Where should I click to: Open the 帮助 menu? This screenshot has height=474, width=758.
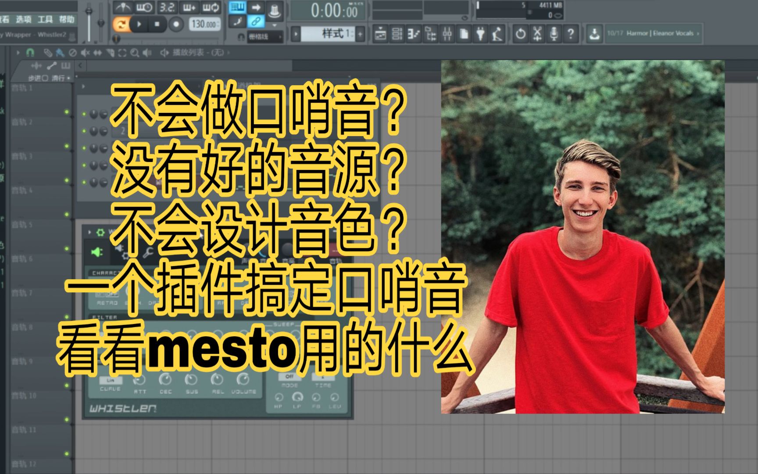[x=67, y=19]
